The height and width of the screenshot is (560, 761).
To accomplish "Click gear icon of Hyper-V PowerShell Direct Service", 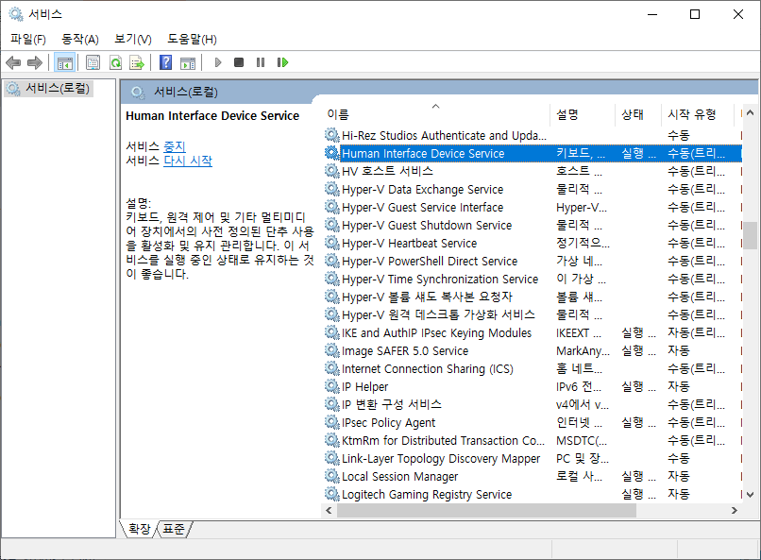I will coord(332,261).
